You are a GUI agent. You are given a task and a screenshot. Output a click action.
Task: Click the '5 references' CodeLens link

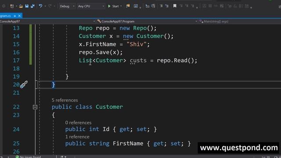pos(65,100)
